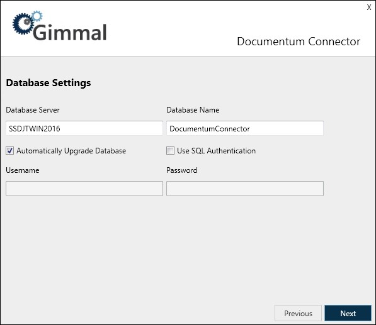Click the Username text box
The width and height of the screenshot is (376, 325).
tap(84, 189)
